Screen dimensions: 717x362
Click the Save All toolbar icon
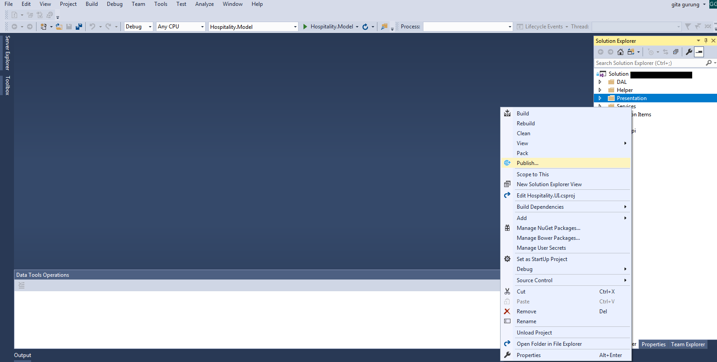click(79, 27)
